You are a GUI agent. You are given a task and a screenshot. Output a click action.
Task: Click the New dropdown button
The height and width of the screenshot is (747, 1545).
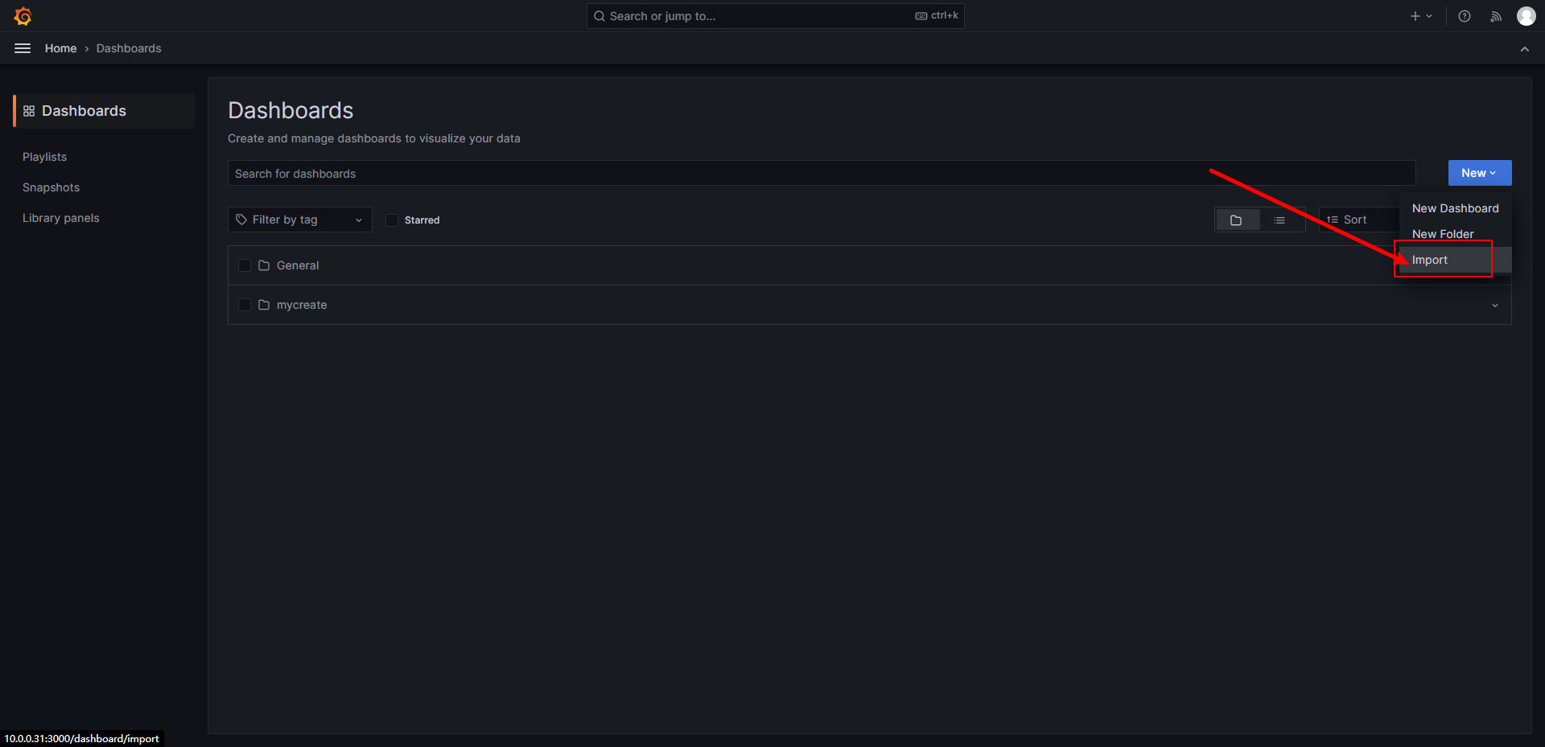pos(1480,173)
